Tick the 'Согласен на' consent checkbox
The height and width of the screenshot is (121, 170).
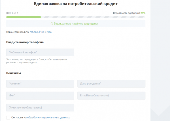8,117
